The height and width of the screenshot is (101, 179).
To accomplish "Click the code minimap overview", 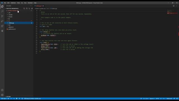I will [x=172, y=12].
